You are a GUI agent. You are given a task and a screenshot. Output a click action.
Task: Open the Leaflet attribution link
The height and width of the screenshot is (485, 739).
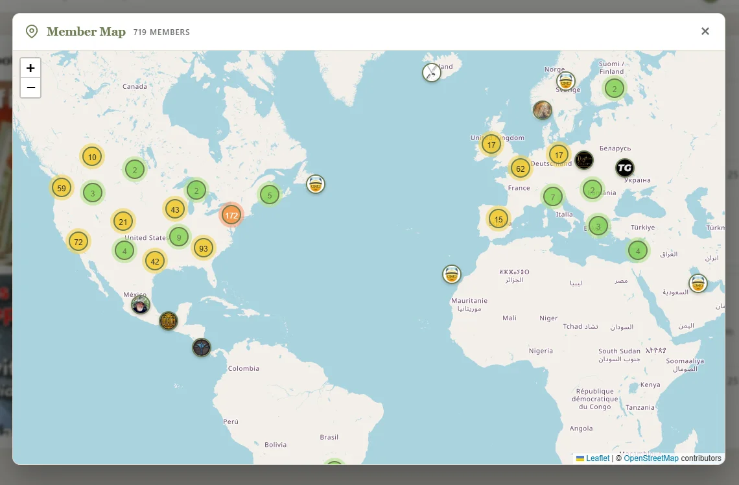pos(598,458)
